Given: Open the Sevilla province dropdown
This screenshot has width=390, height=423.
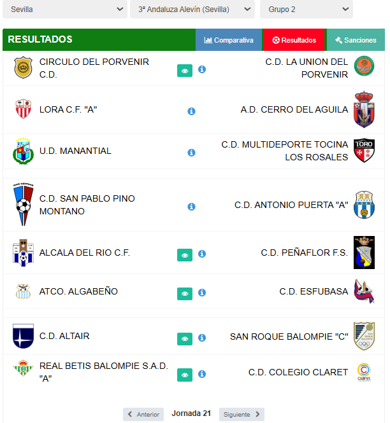Looking at the screenshot, I should click(65, 9).
